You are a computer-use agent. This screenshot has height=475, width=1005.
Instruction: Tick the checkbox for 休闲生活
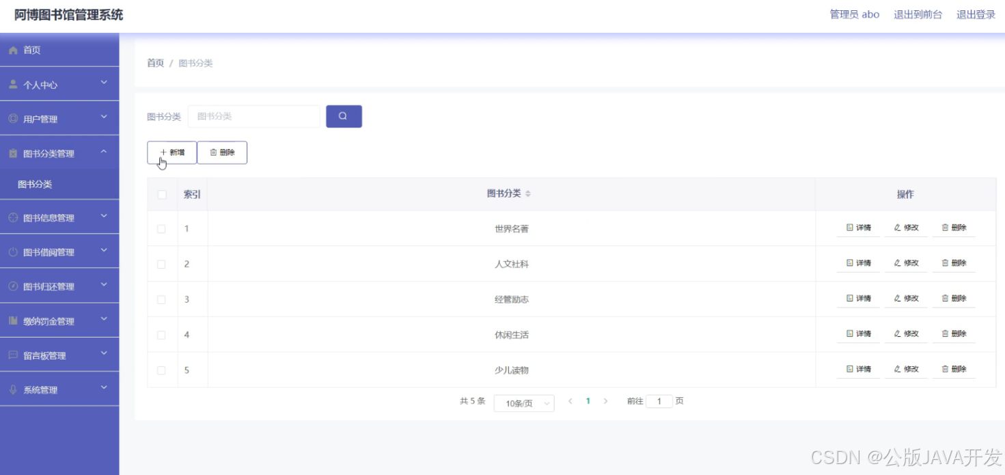point(162,335)
